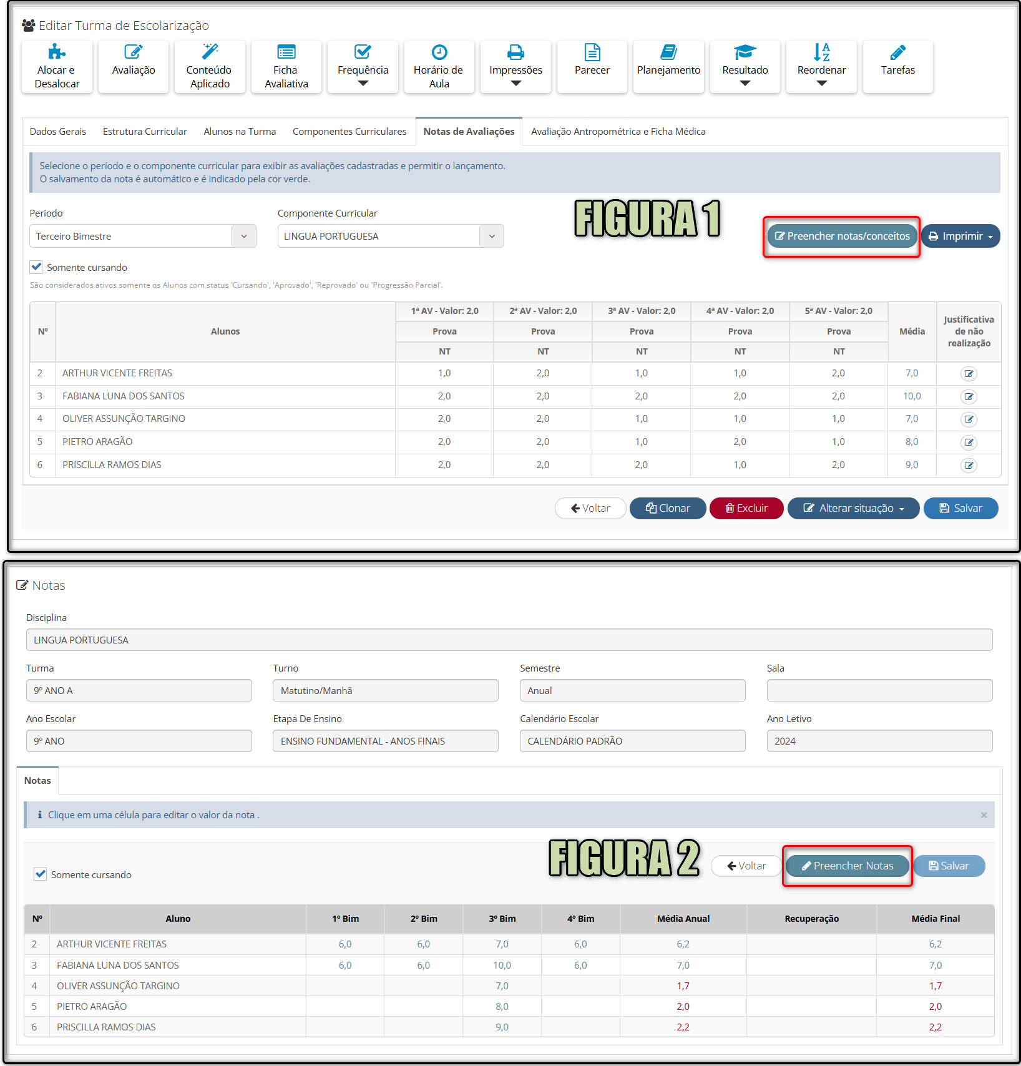The width and height of the screenshot is (1021, 1066).
Task: Expand the Alterar situação dropdown button
Action: 853,508
